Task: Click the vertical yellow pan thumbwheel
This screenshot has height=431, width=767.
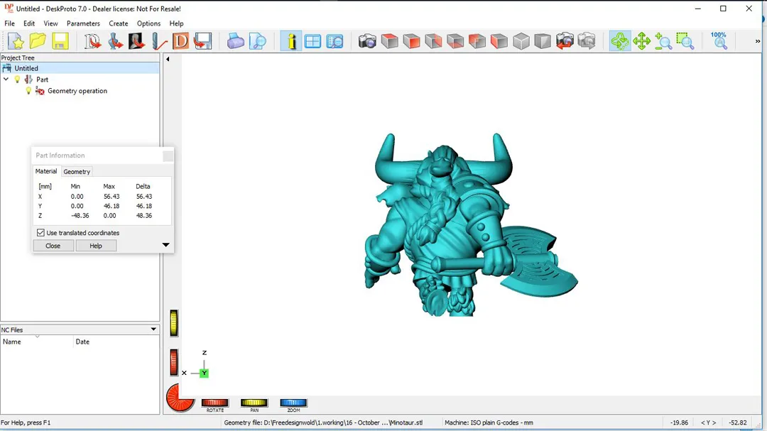Action: pos(174,323)
